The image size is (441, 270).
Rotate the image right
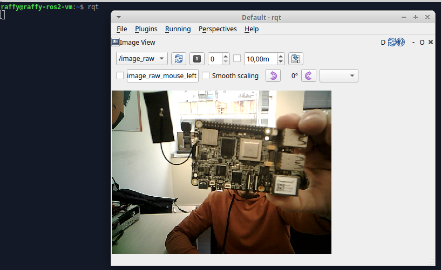point(309,76)
